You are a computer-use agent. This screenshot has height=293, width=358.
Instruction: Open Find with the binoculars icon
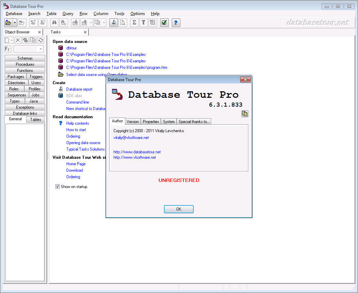[54, 22]
